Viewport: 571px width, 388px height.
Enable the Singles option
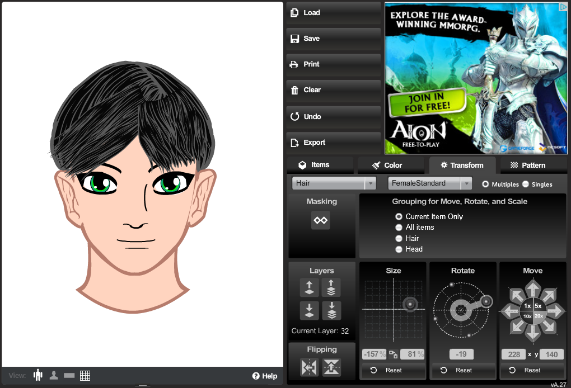click(x=526, y=184)
